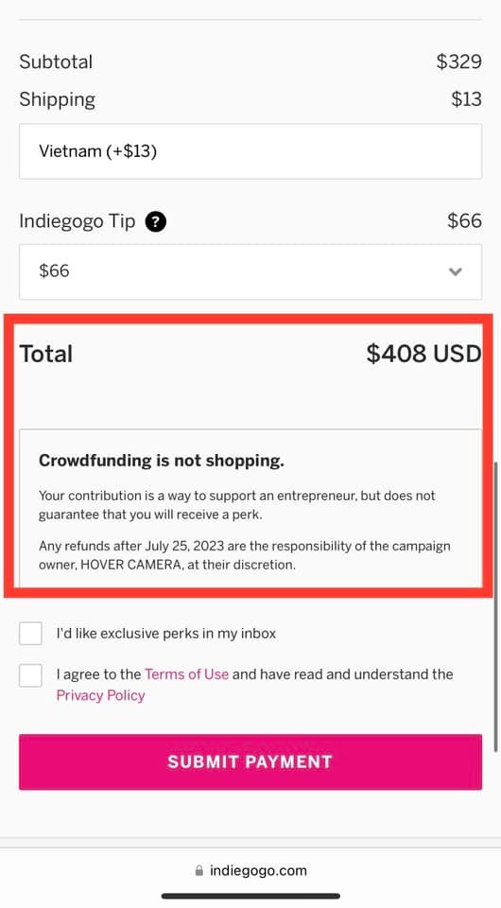Viewport: 501px width, 908px height.
Task: Click the Subtotal $329 amount
Action: [x=458, y=61]
